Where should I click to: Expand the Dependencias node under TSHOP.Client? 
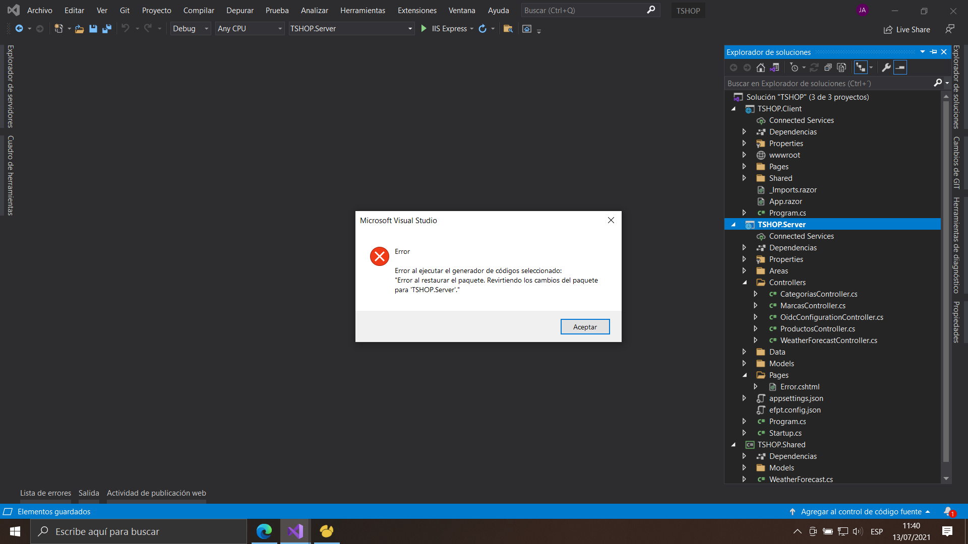point(744,131)
